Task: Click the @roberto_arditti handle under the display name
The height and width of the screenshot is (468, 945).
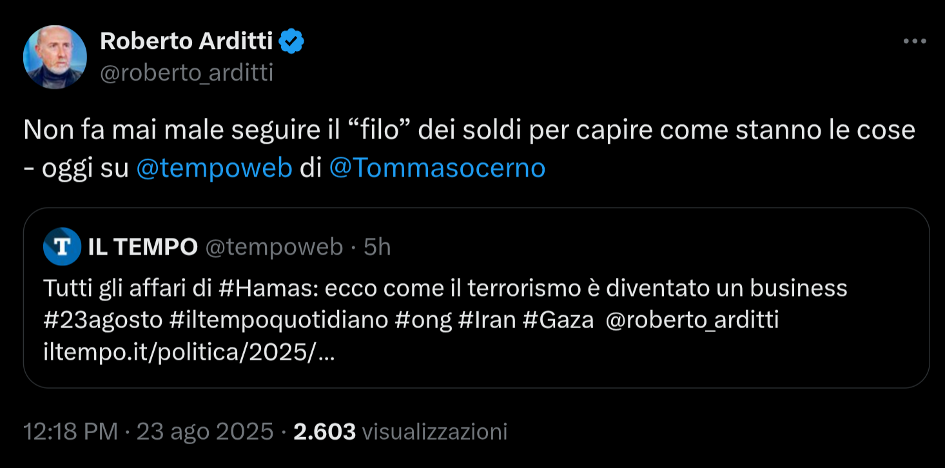Action: point(186,72)
